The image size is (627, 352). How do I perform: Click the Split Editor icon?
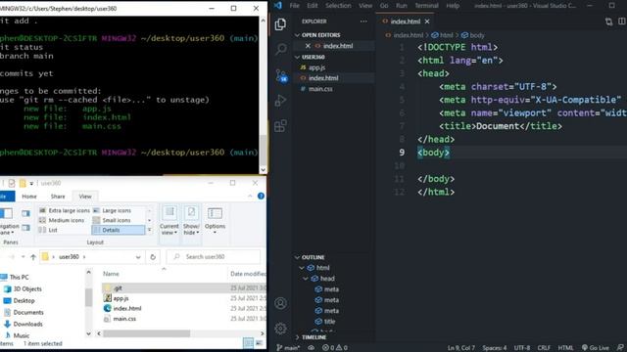(622, 22)
